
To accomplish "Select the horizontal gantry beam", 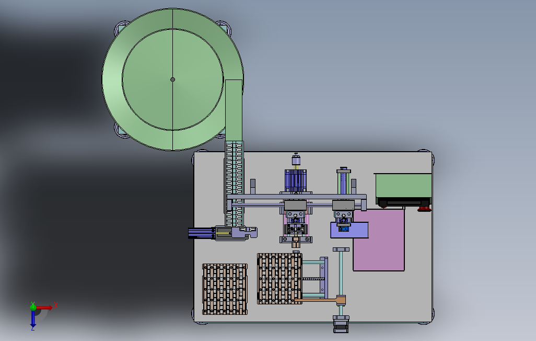I will click(296, 197).
